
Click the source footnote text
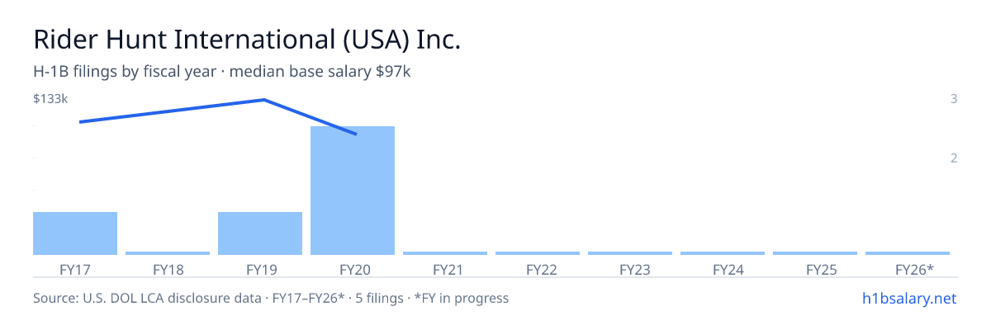pos(271,298)
